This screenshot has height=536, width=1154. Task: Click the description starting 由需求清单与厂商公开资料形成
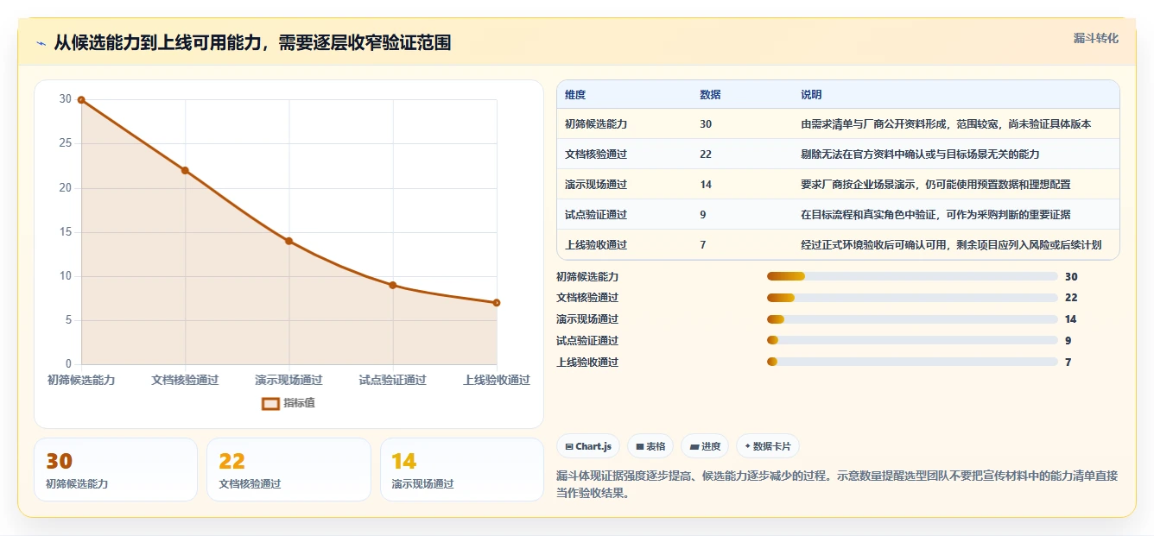pyautogui.click(x=946, y=124)
